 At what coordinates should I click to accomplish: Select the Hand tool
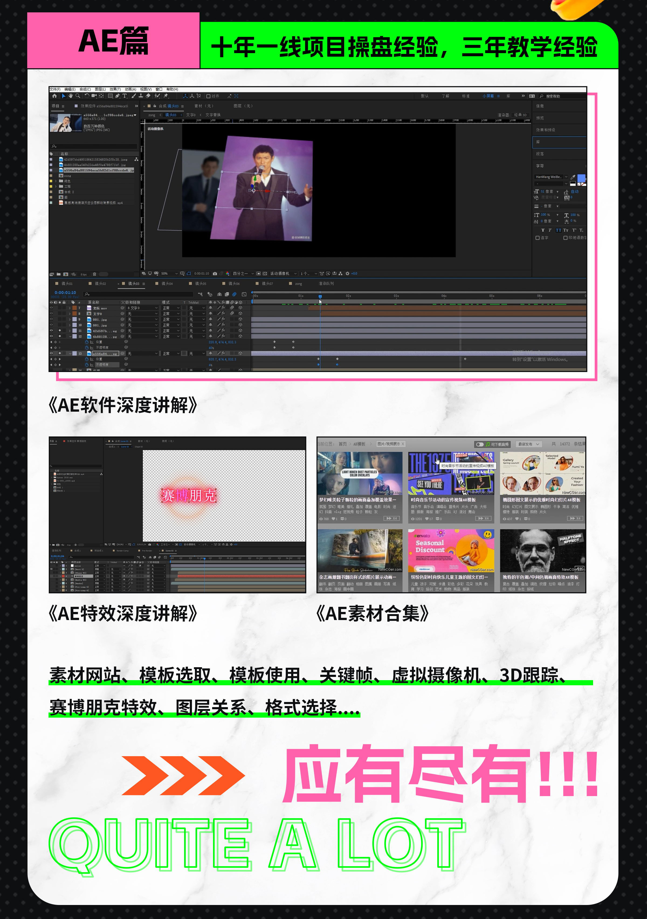click(70, 96)
